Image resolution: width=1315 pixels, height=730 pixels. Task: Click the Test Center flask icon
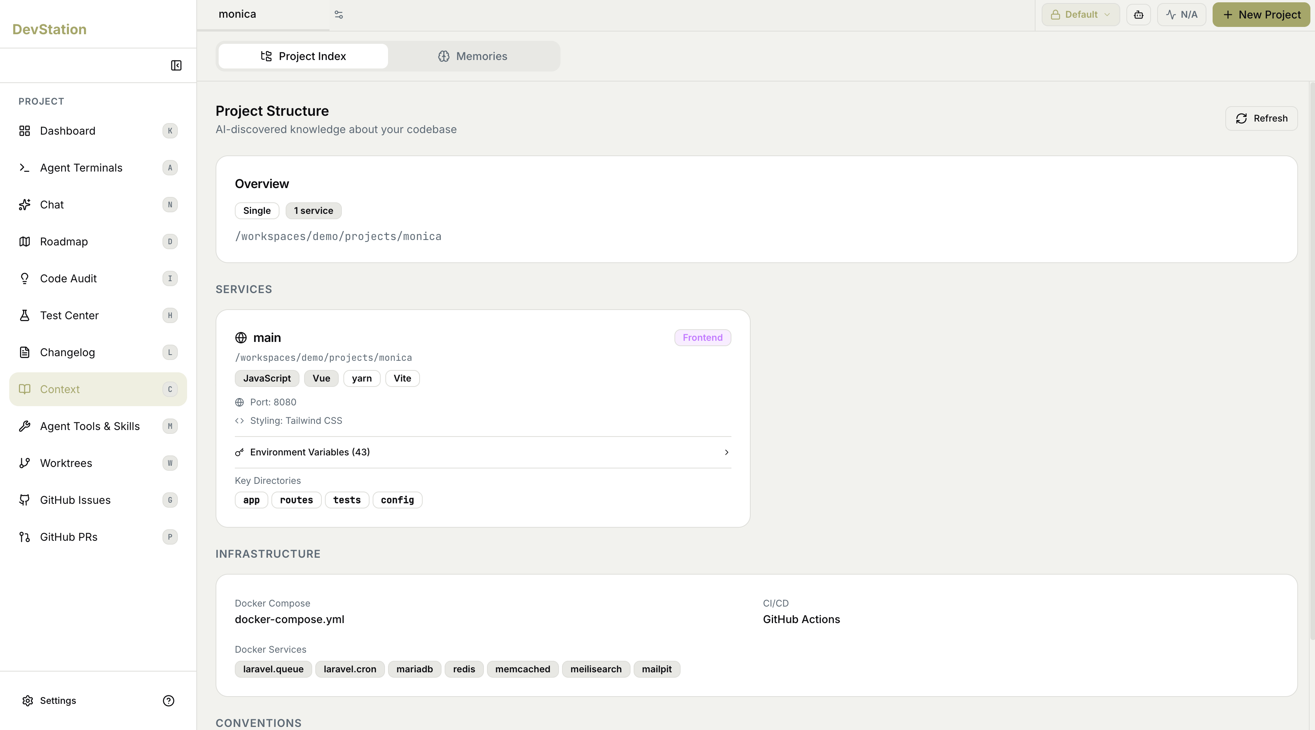pos(25,315)
